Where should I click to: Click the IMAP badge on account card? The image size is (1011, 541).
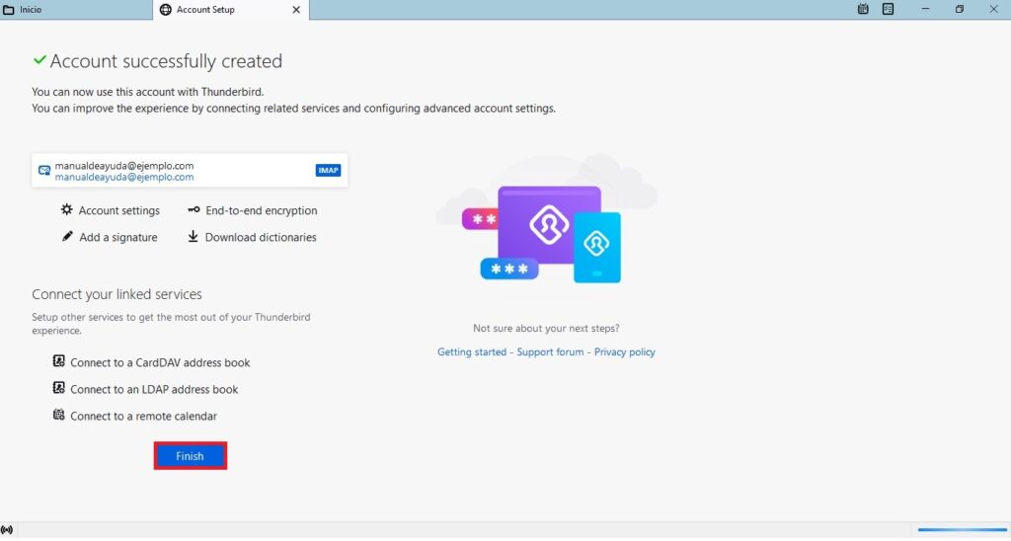(328, 170)
